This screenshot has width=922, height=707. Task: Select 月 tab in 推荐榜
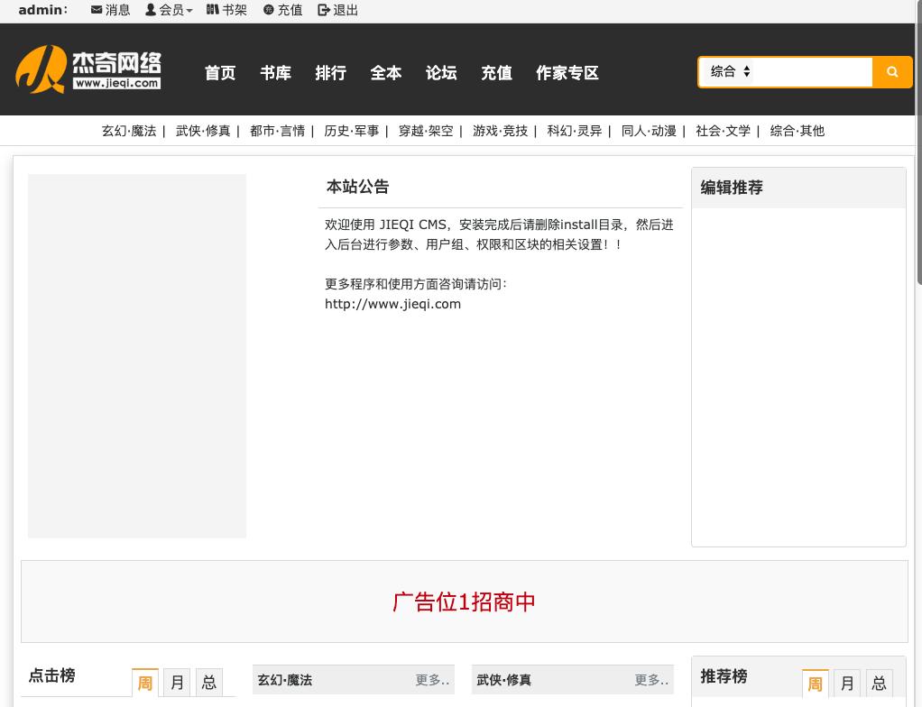pos(847,684)
